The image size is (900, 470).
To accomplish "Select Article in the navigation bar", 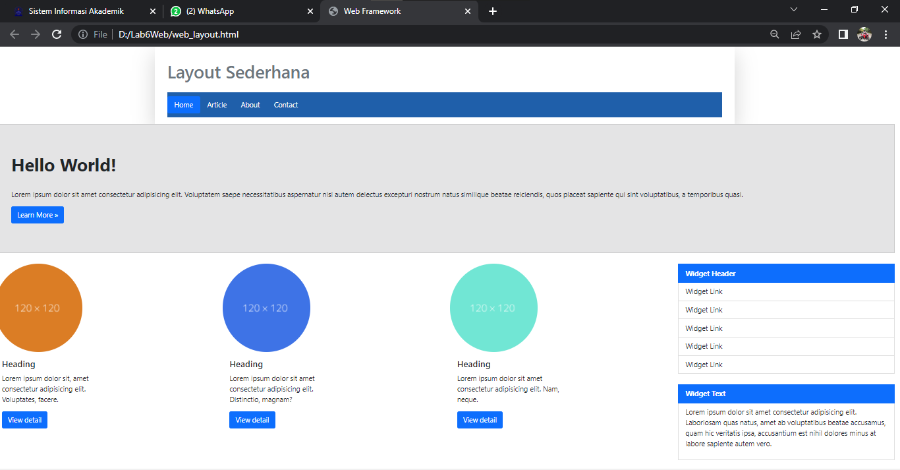I will [x=217, y=104].
